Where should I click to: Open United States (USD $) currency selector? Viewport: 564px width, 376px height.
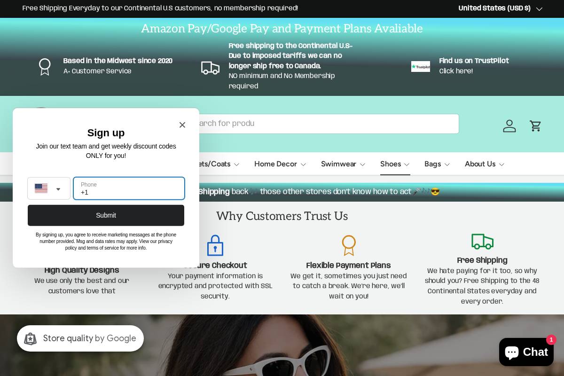501,8
